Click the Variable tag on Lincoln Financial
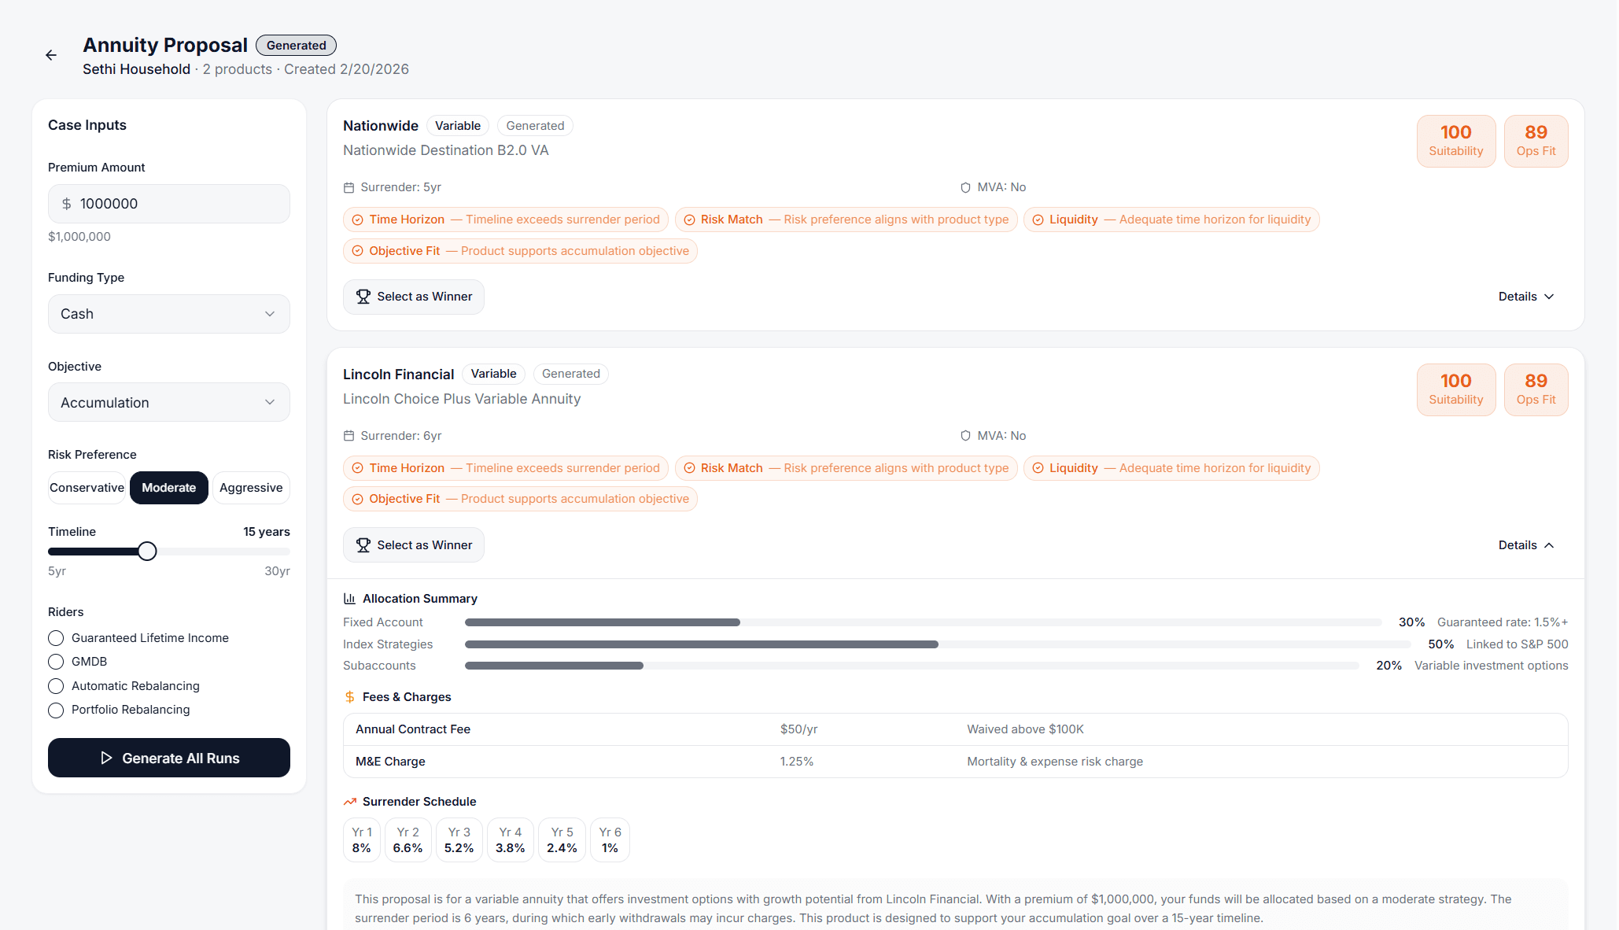 click(x=494, y=374)
